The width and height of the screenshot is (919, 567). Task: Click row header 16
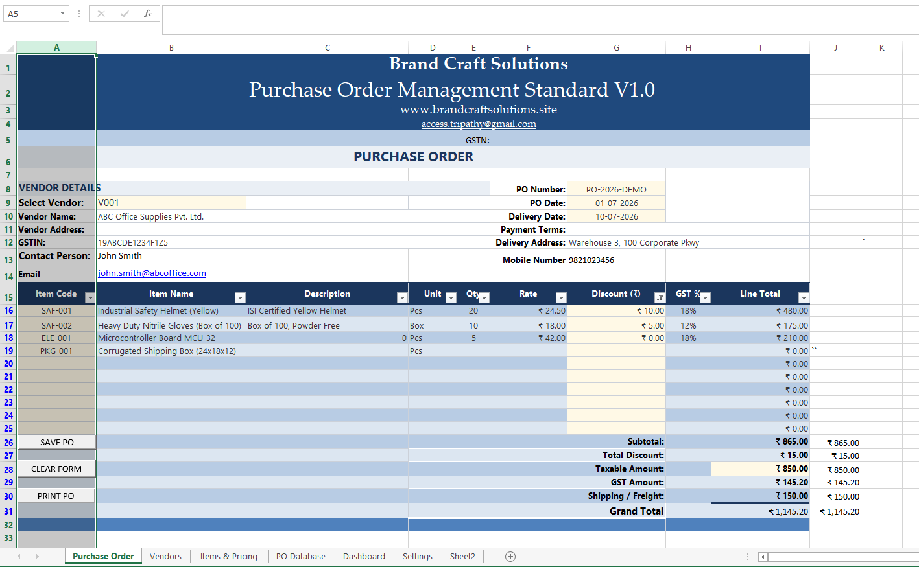click(x=8, y=311)
